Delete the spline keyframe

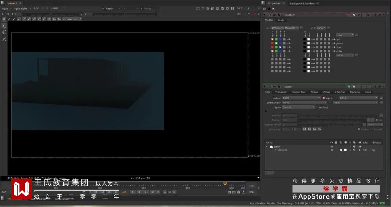pyautogui.click(x=319, y=129)
